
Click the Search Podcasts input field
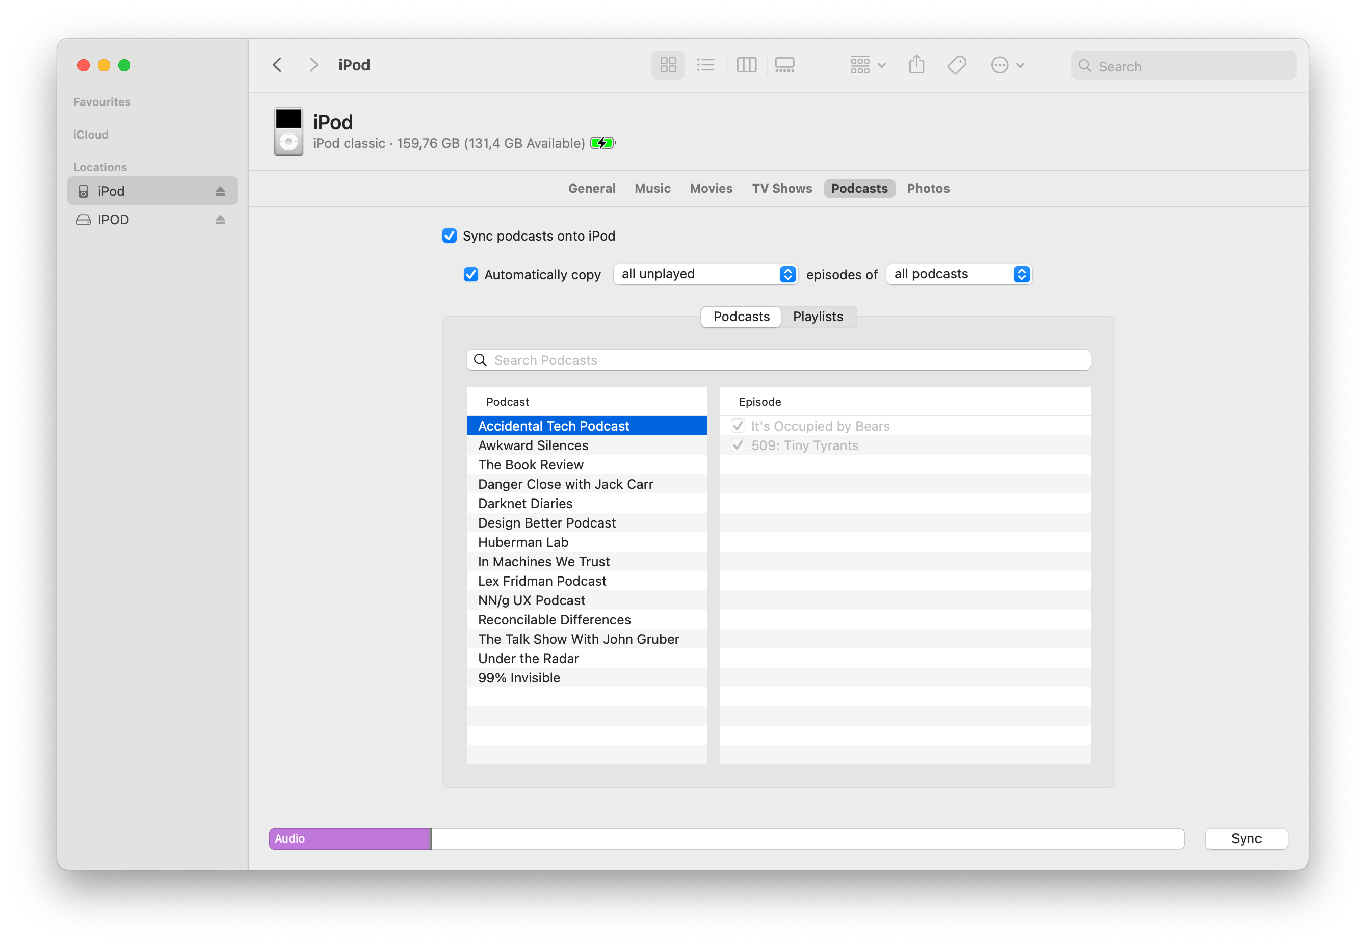[x=778, y=360]
